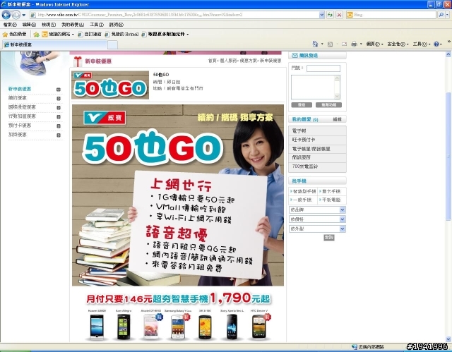Click the 門號 phone number input field
Image resolution: width=452 pixels, height=352 pixels.
click(x=323, y=68)
